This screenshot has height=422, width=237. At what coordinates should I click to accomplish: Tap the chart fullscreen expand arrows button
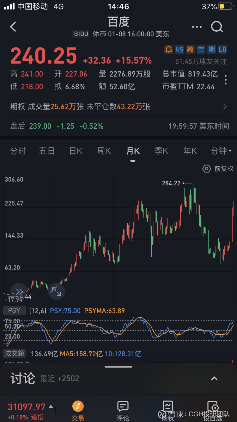point(57,291)
